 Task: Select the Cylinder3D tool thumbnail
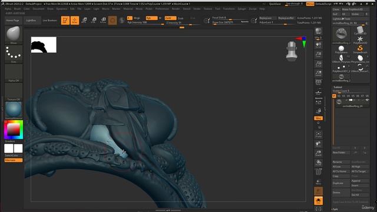click(360, 31)
